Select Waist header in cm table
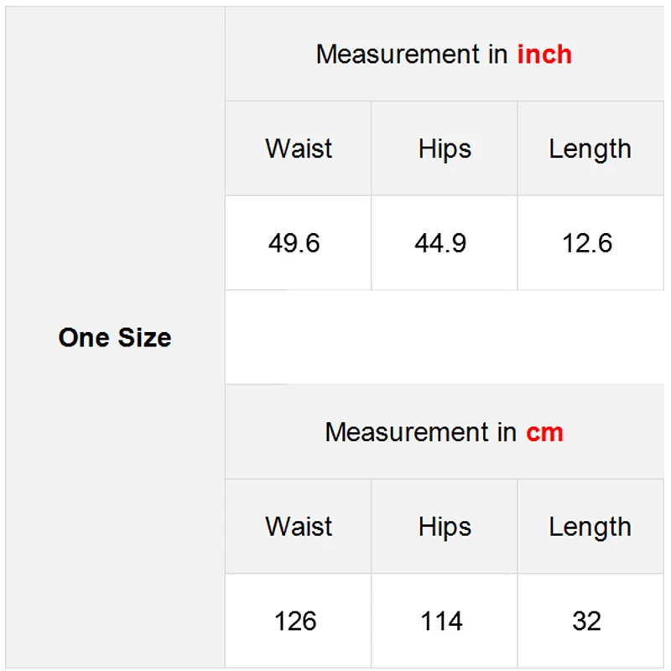This screenshot has height=671, width=671. [299, 528]
